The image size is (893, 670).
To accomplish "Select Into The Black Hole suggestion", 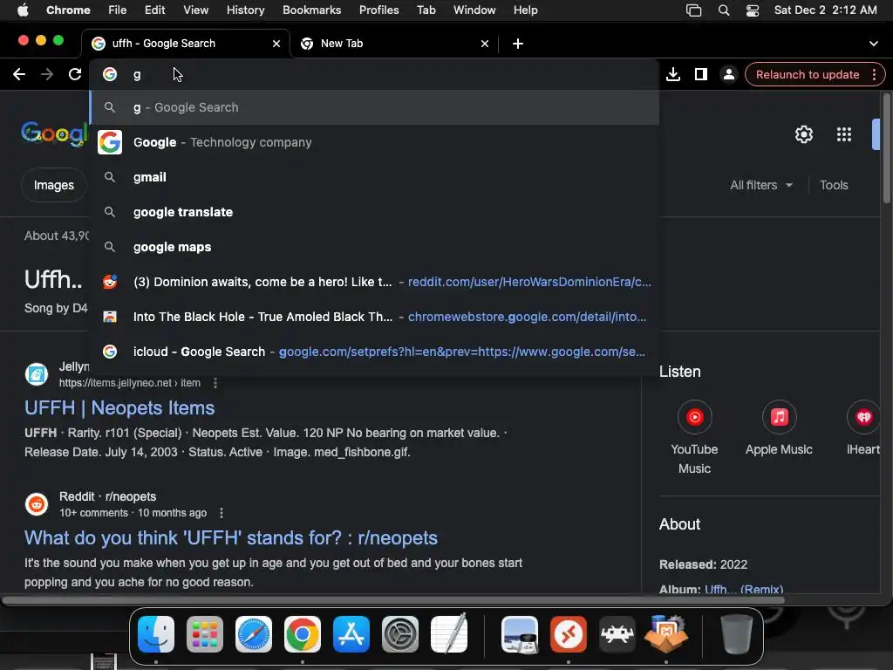I will 375,317.
